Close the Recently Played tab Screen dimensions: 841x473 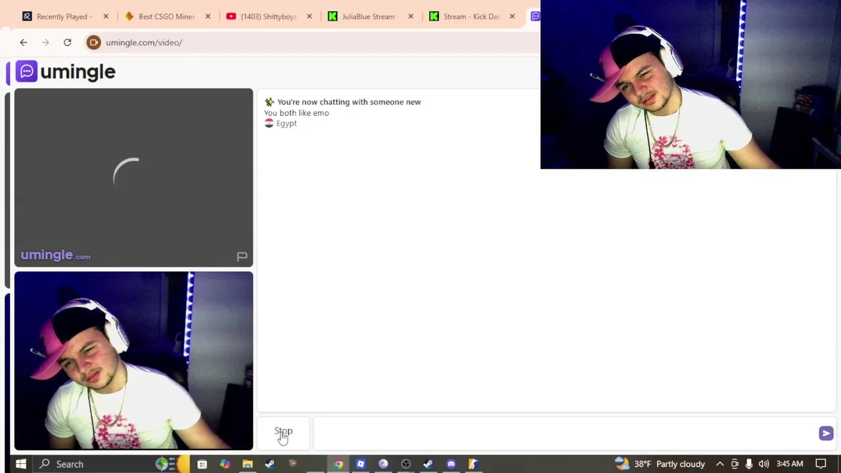click(106, 16)
